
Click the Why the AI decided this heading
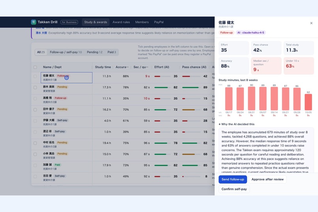click(236, 124)
